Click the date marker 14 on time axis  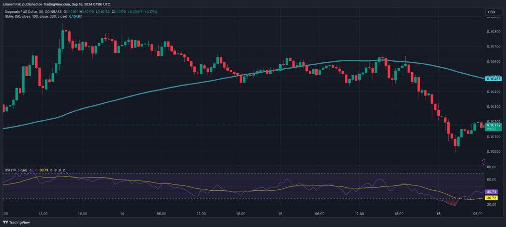(122, 214)
